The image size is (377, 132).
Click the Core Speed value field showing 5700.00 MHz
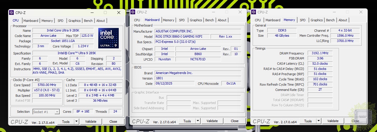coord(47,85)
